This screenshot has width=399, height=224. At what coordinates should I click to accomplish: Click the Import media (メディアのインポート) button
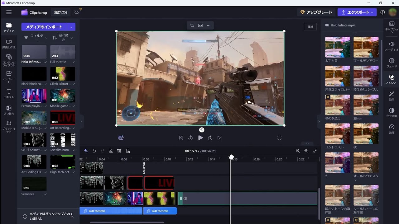(44, 27)
